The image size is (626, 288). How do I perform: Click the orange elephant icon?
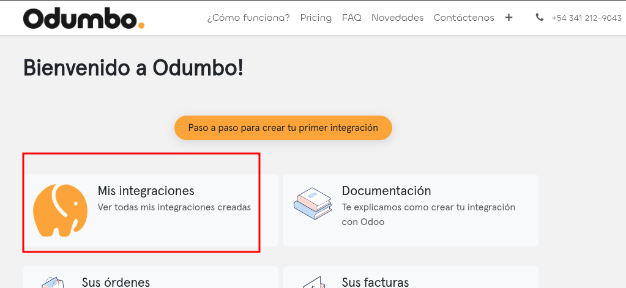(x=61, y=210)
